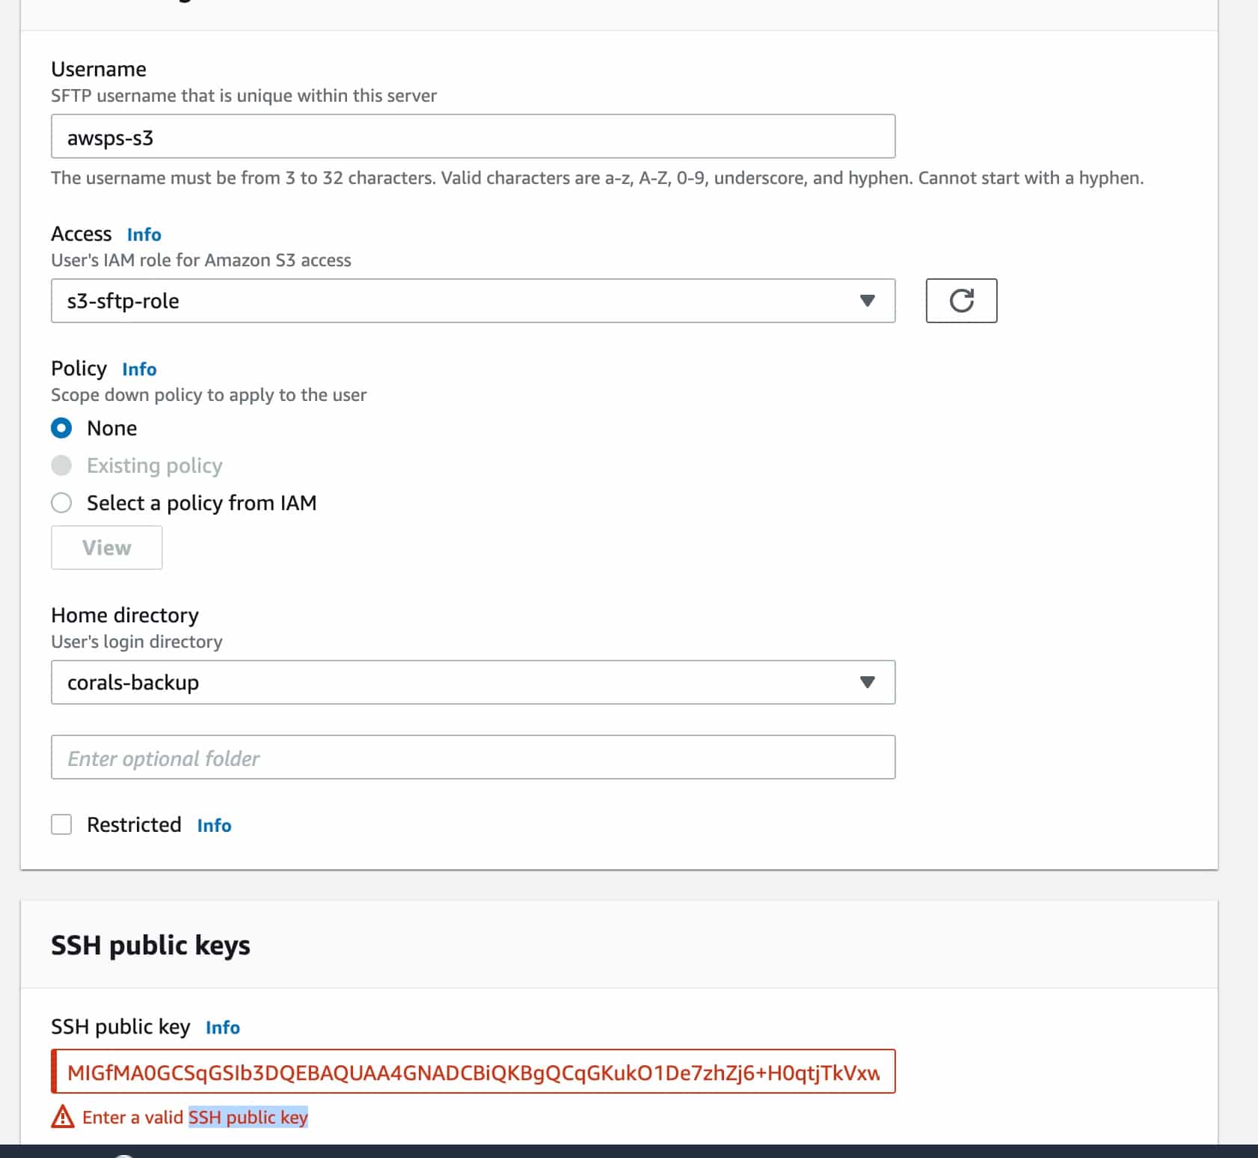This screenshot has width=1258, height=1158.
Task: Select a policy from IAM option
Action: click(x=61, y=503)
